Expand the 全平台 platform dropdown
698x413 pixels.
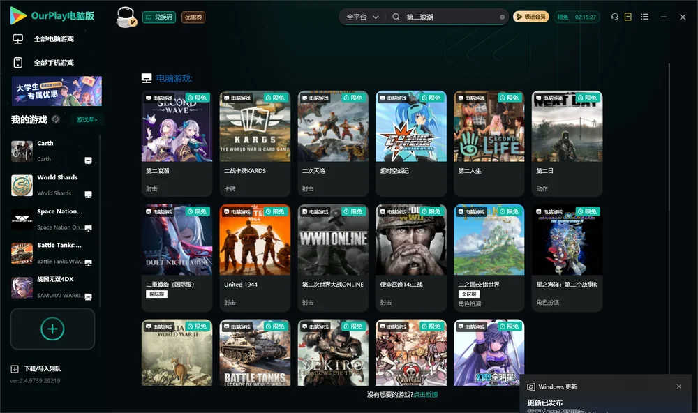coord(362,17)
